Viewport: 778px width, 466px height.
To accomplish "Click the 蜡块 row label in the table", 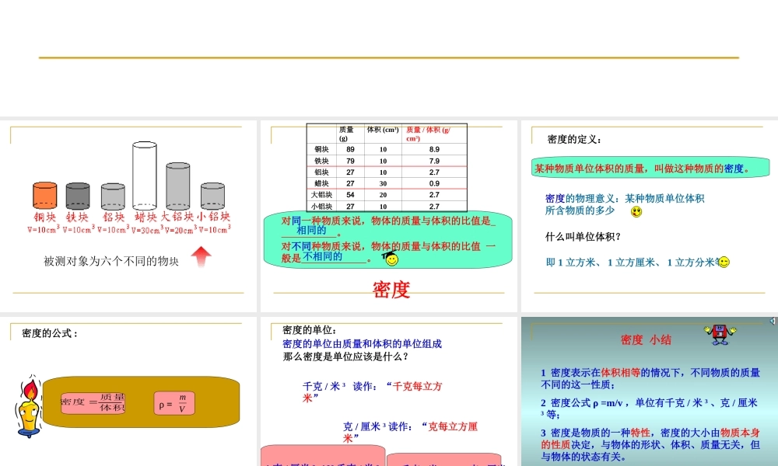I will (x=321, y=183).
